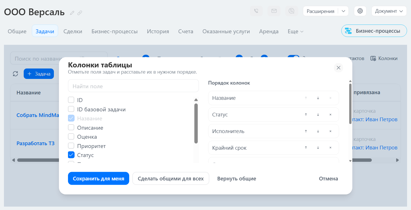The height and width of the screenshot is (210, 411).
Task: Switch to the Общие tab
Action: pyautogui.click(x=17, y=32)
